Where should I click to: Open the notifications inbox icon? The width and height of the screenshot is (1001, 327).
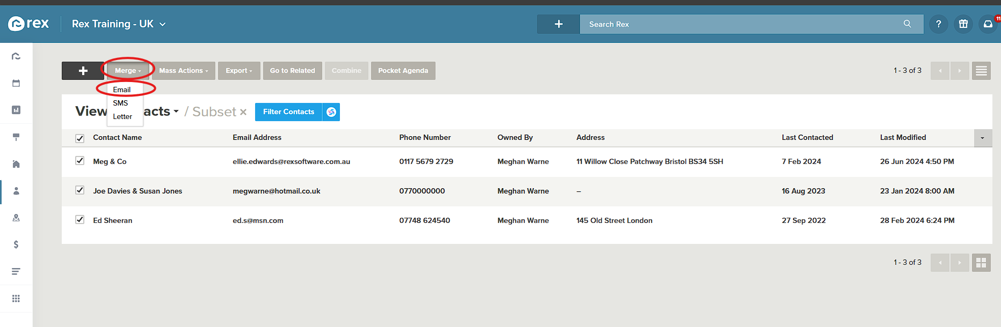tap(988, 24)
